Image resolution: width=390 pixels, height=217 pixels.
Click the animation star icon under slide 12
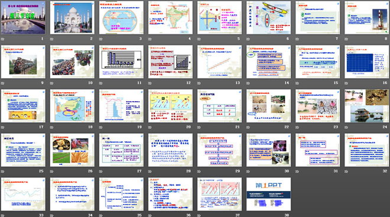click(x=150, y=83)
